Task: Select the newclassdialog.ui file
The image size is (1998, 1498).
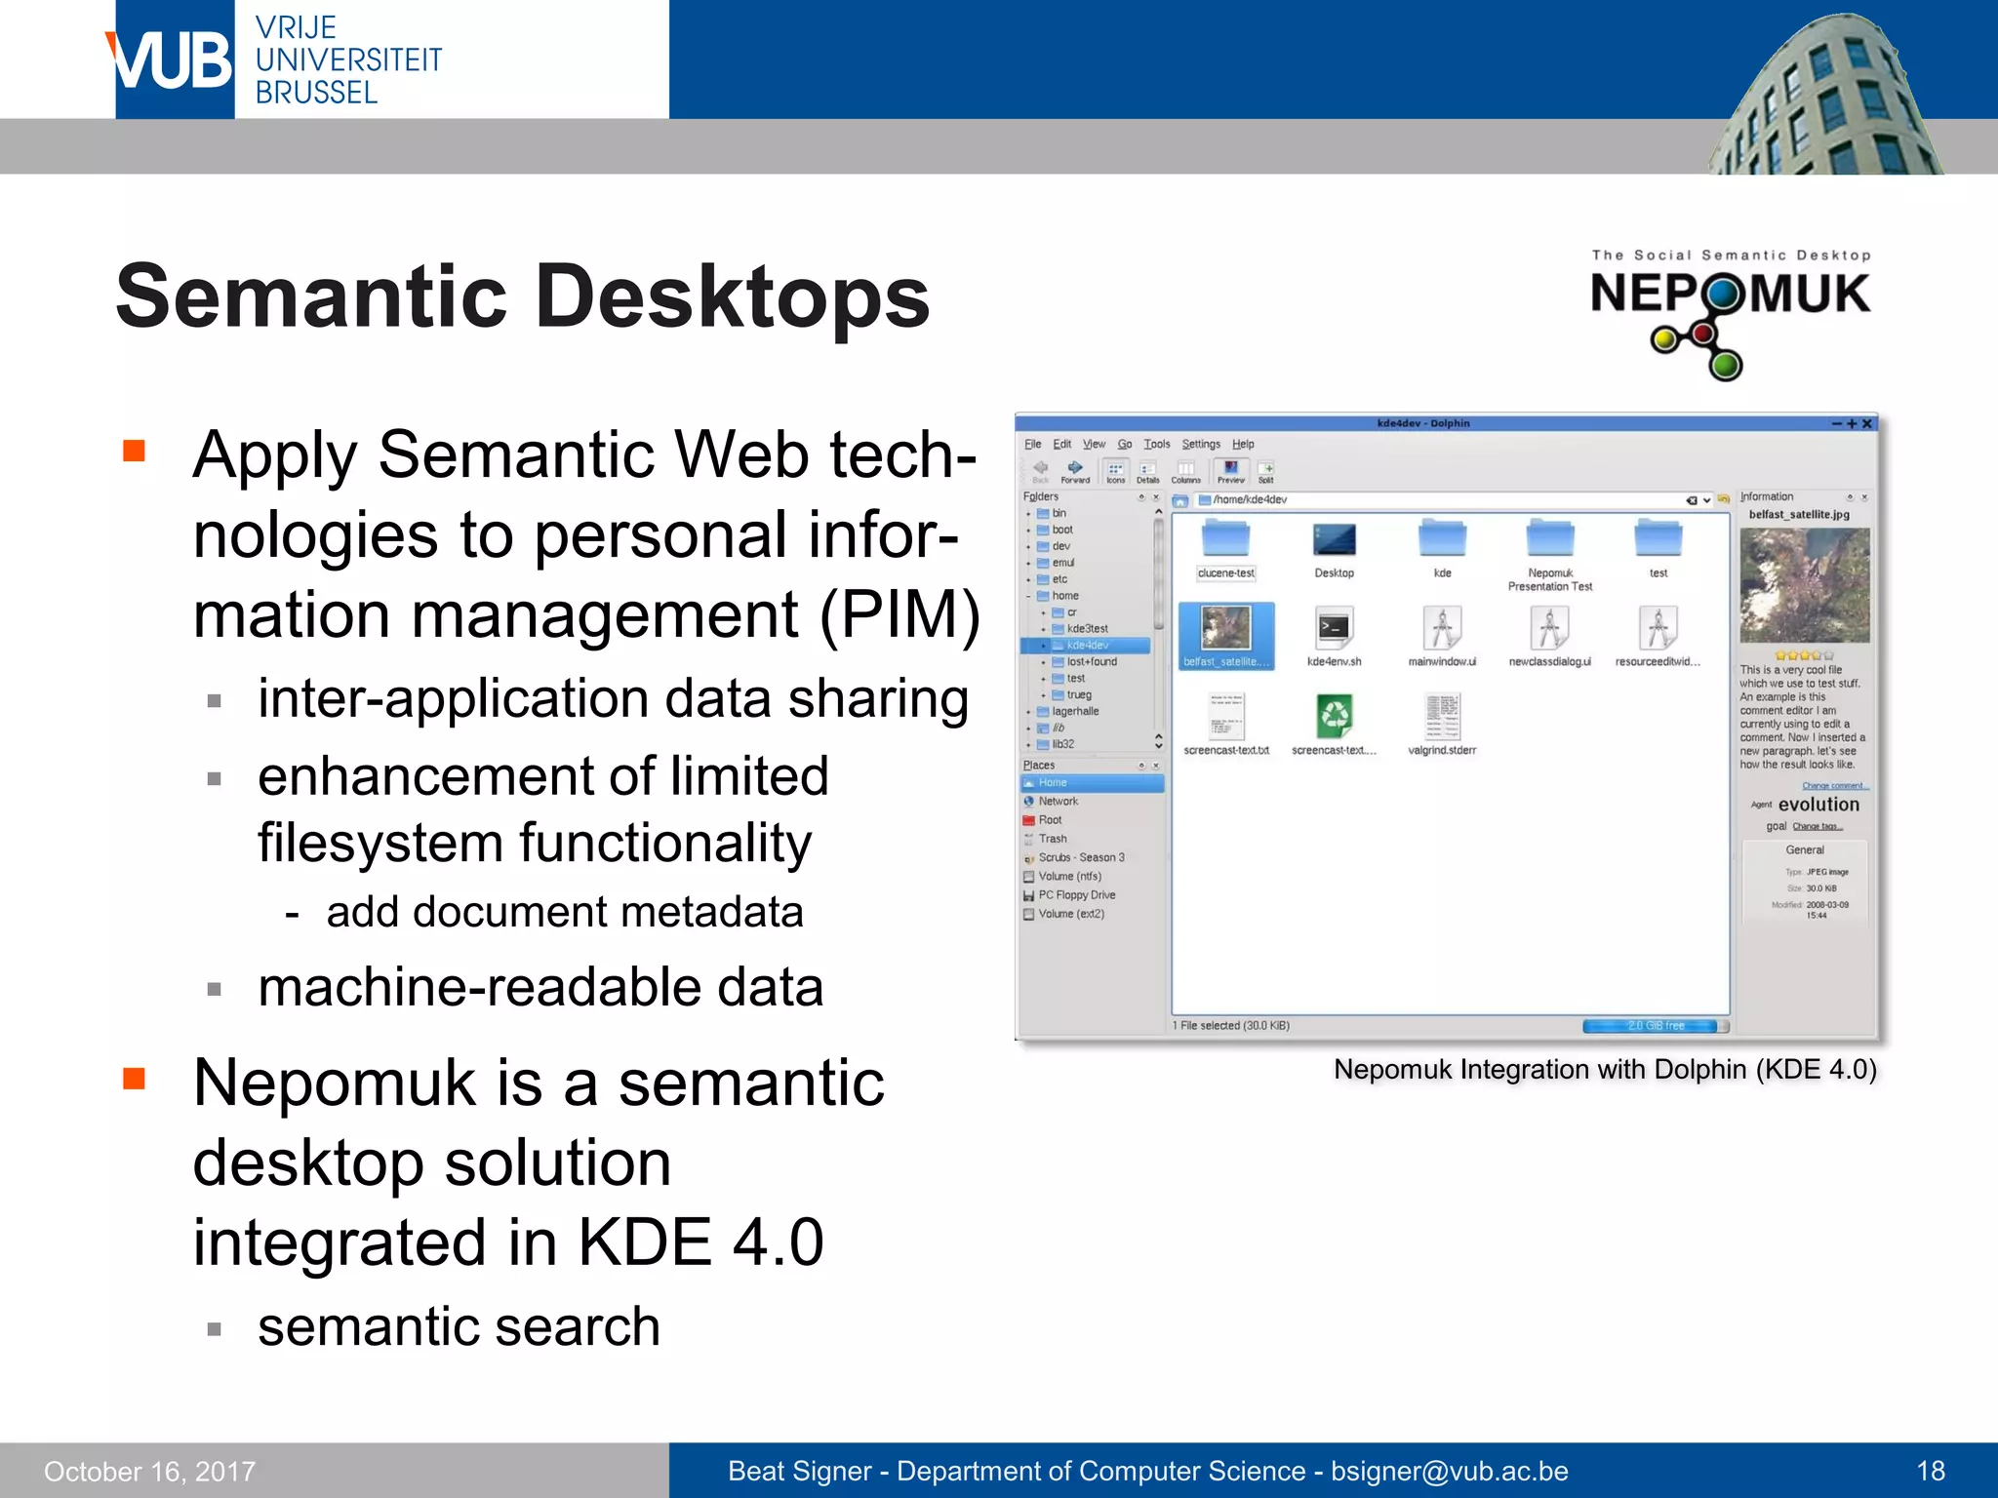Action: point(1550,638)
